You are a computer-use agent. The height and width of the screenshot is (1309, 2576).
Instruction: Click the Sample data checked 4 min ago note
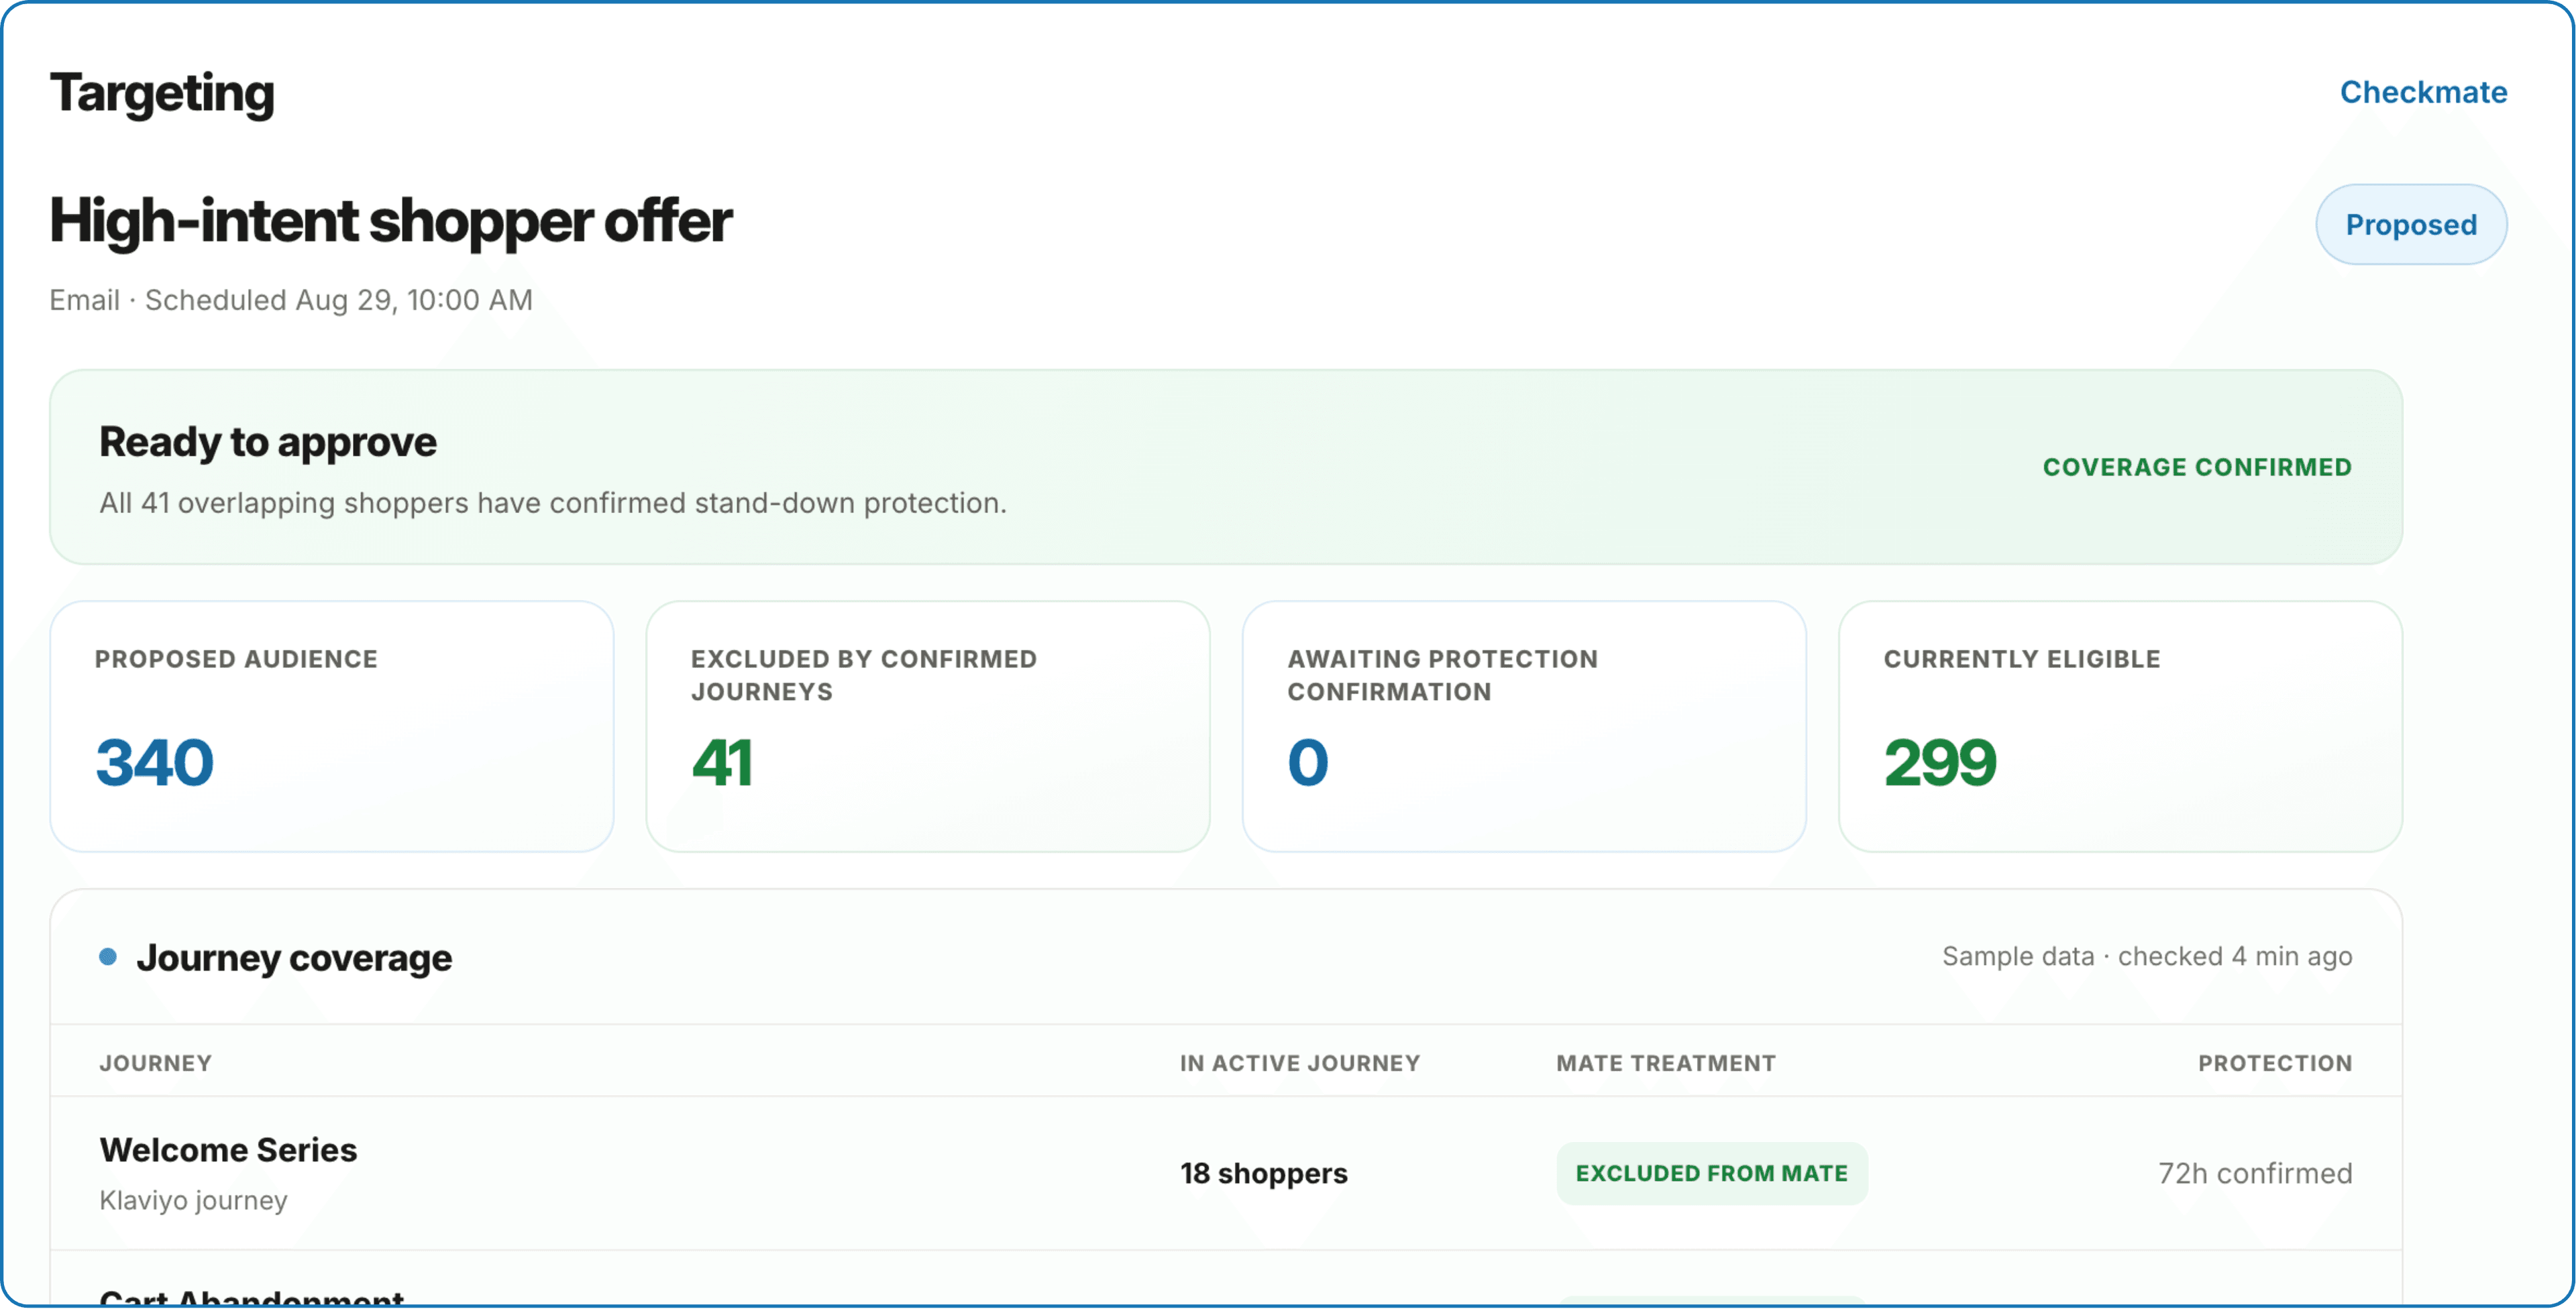coord(2147,956)
